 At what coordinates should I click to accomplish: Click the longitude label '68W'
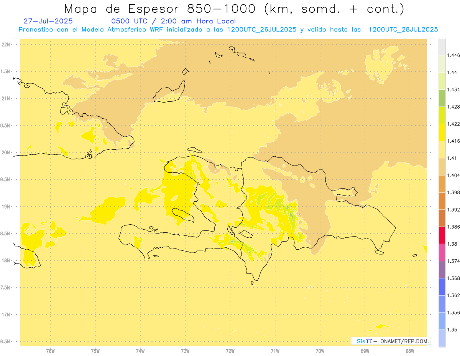click(x=410, y=351)
